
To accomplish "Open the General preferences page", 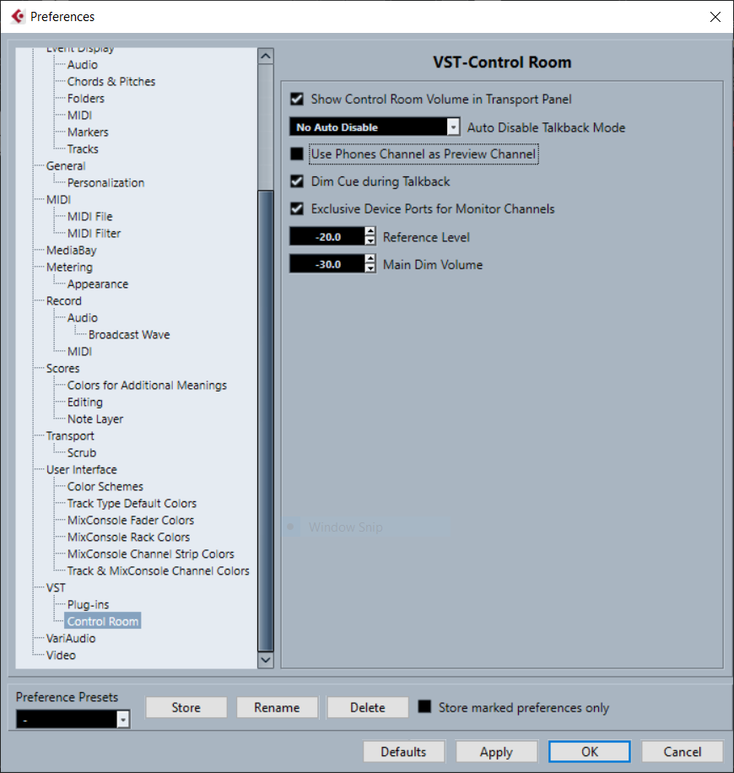I will pos(66,165).
